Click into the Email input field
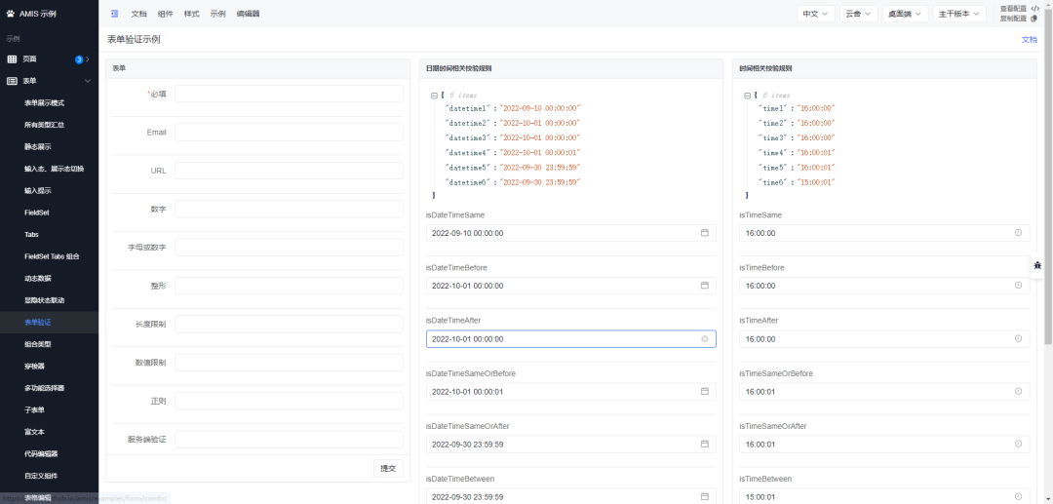The width and height of the screenshot is (1053, 504). coord(289,133)
